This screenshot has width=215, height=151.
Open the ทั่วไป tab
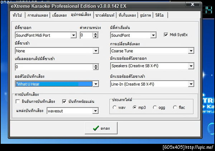click(18, 15)
